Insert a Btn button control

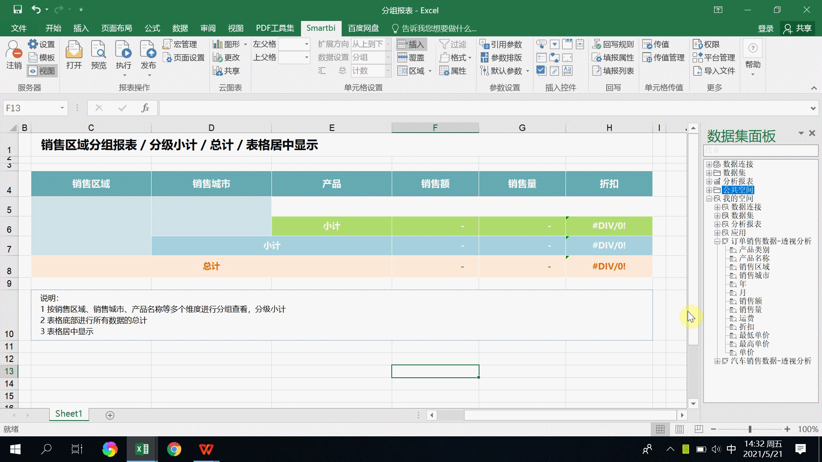tap(542, 44)
